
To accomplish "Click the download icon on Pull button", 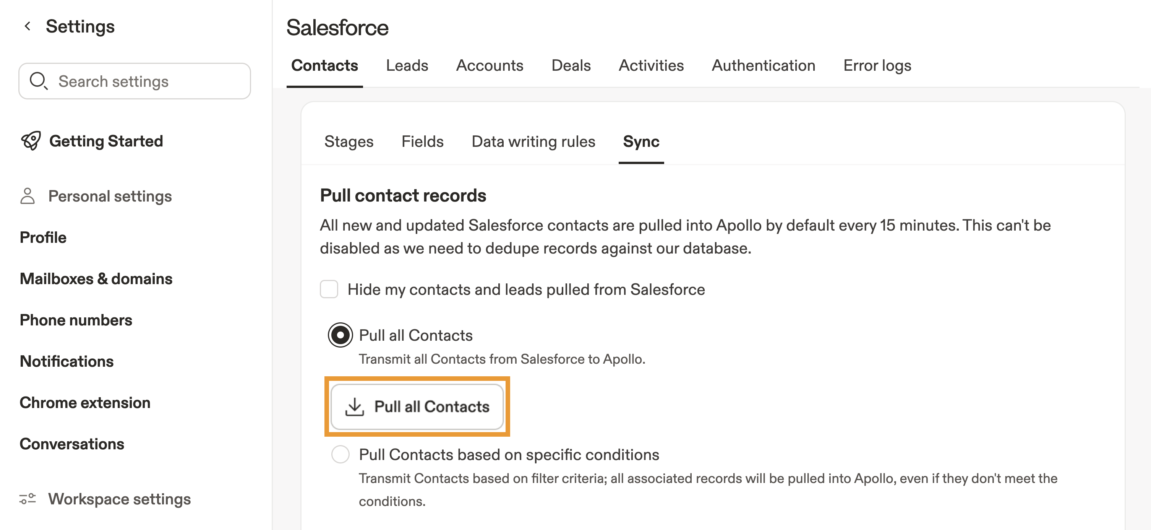I will pos(355,406).
